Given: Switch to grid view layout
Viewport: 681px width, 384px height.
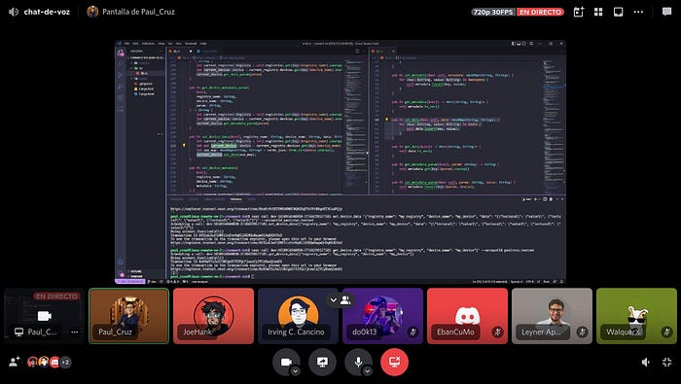Looking at the screenshot, I should click(x=598, y=12).
